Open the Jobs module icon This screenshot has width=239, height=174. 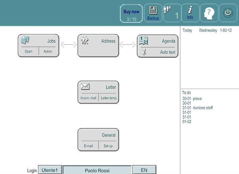25,40
